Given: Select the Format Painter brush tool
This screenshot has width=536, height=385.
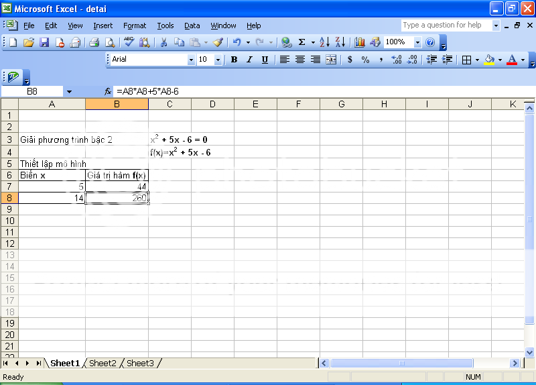Looking at the screenshot, I should click(x=218, y=42).
